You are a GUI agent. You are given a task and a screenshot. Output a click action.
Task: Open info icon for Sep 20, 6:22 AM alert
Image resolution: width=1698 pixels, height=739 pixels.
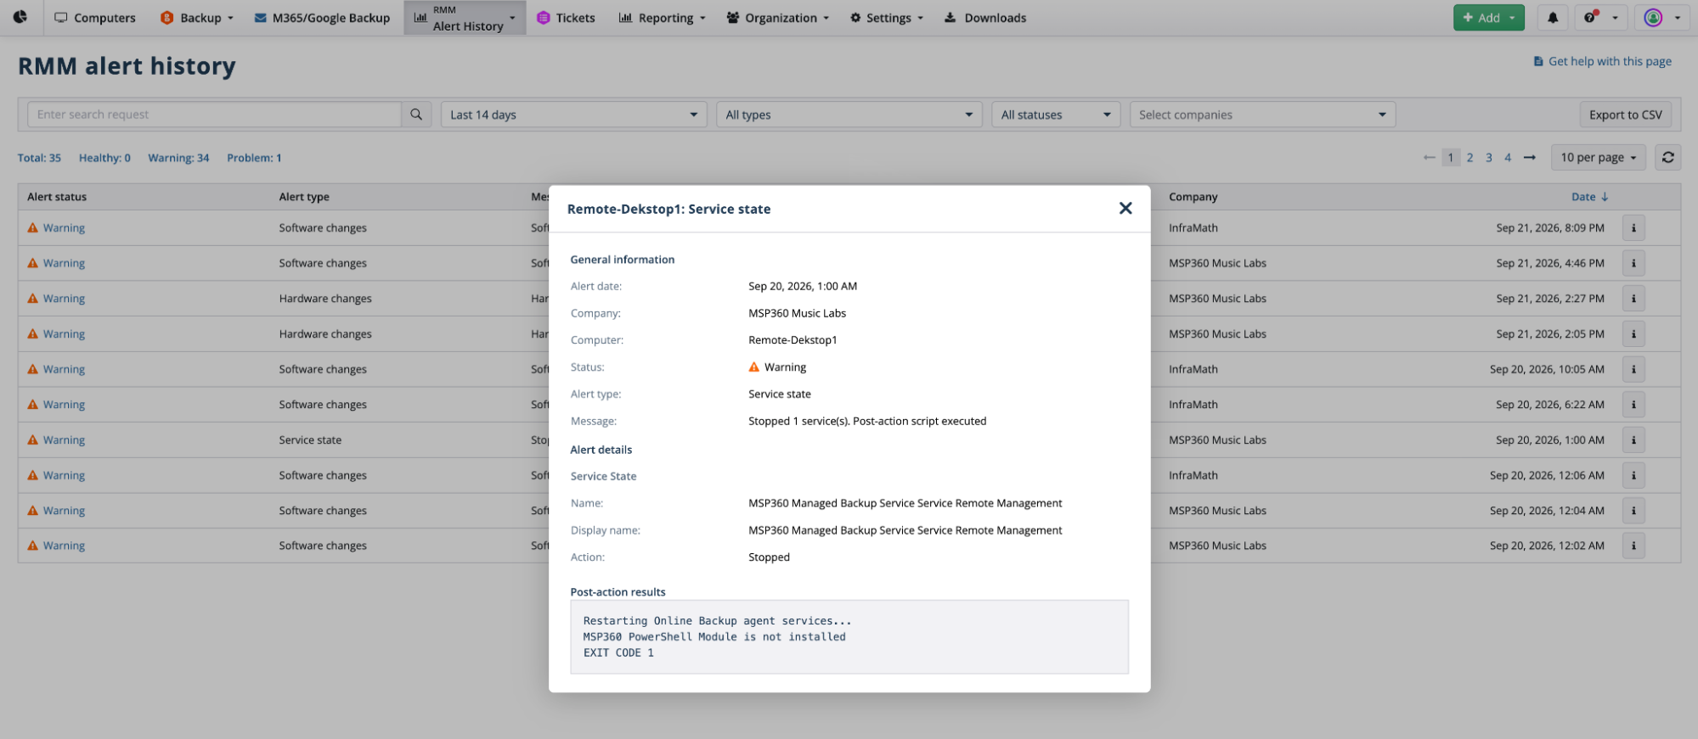(1633, 405)
